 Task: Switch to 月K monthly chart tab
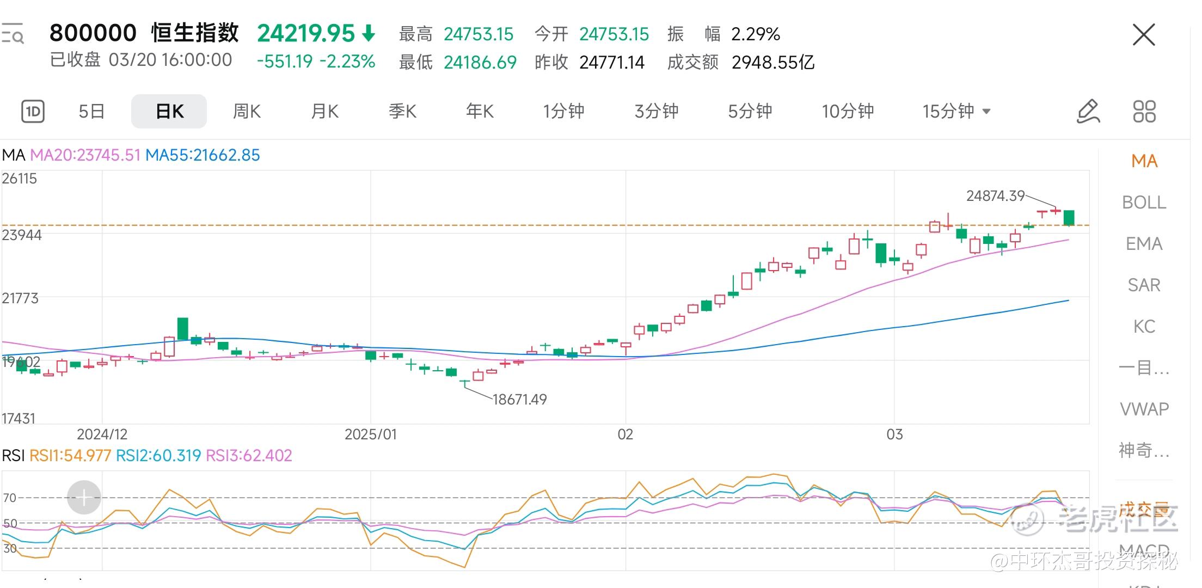[324, 112]
